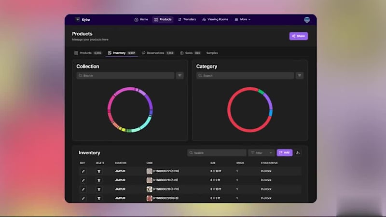
Task: Click the Location column header
Action: click(x=121, y=163)
